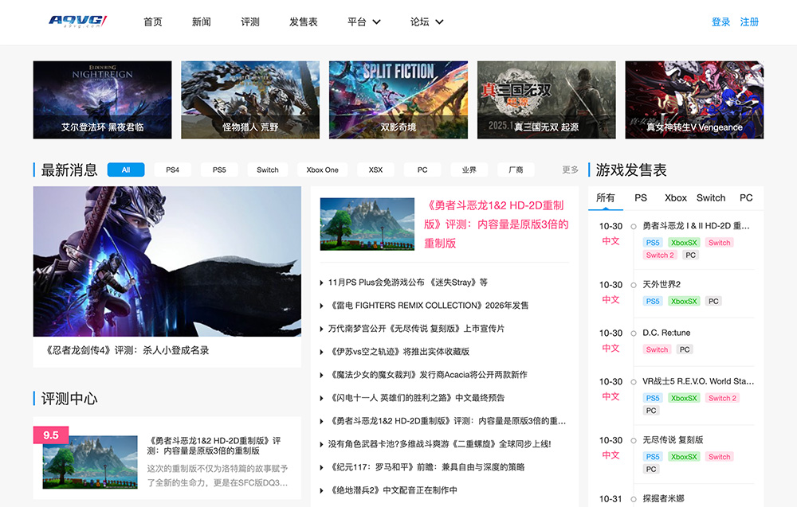The height and width of the screenshot is (507, 797).
Task: Open the Elden Ring Nightreign banner
Action: point(102,99)
